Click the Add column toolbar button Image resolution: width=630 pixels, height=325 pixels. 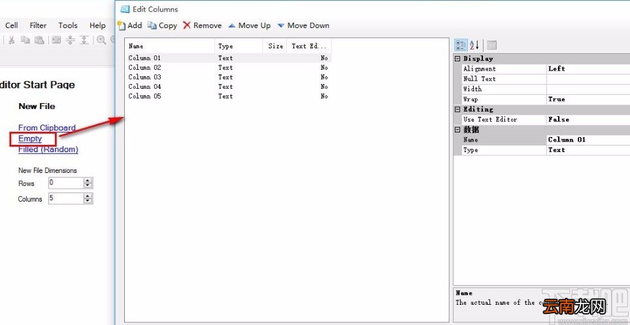pyautogui.click(x=129, y=25)
